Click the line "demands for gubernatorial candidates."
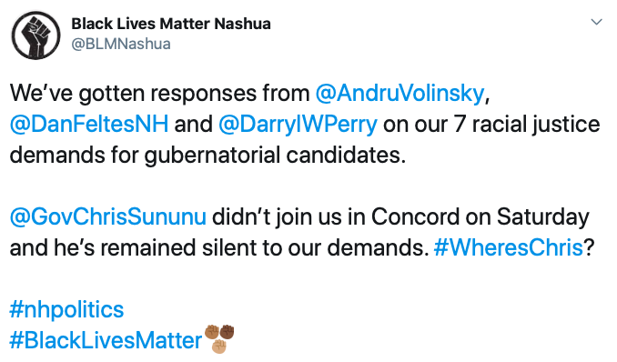Screen dimensions: 617x362 207,156
